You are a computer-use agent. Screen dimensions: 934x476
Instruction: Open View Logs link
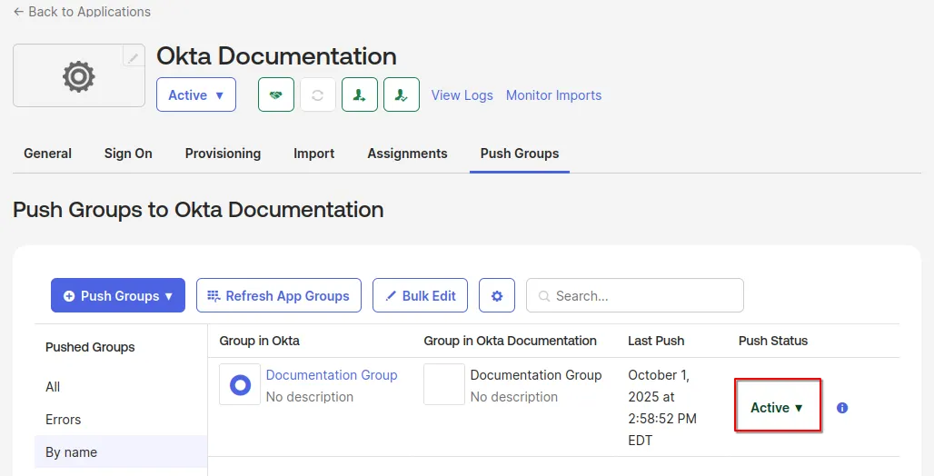point(462,95)
